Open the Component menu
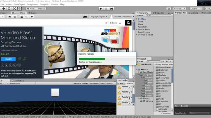The height and width of the screenshot is (118, 211). 32,4
